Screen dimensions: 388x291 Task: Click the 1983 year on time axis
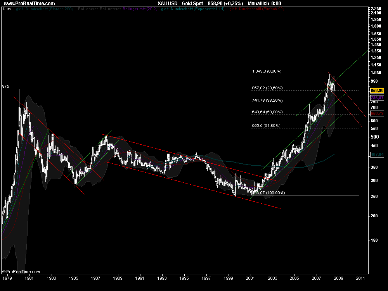tap(51, 278)
